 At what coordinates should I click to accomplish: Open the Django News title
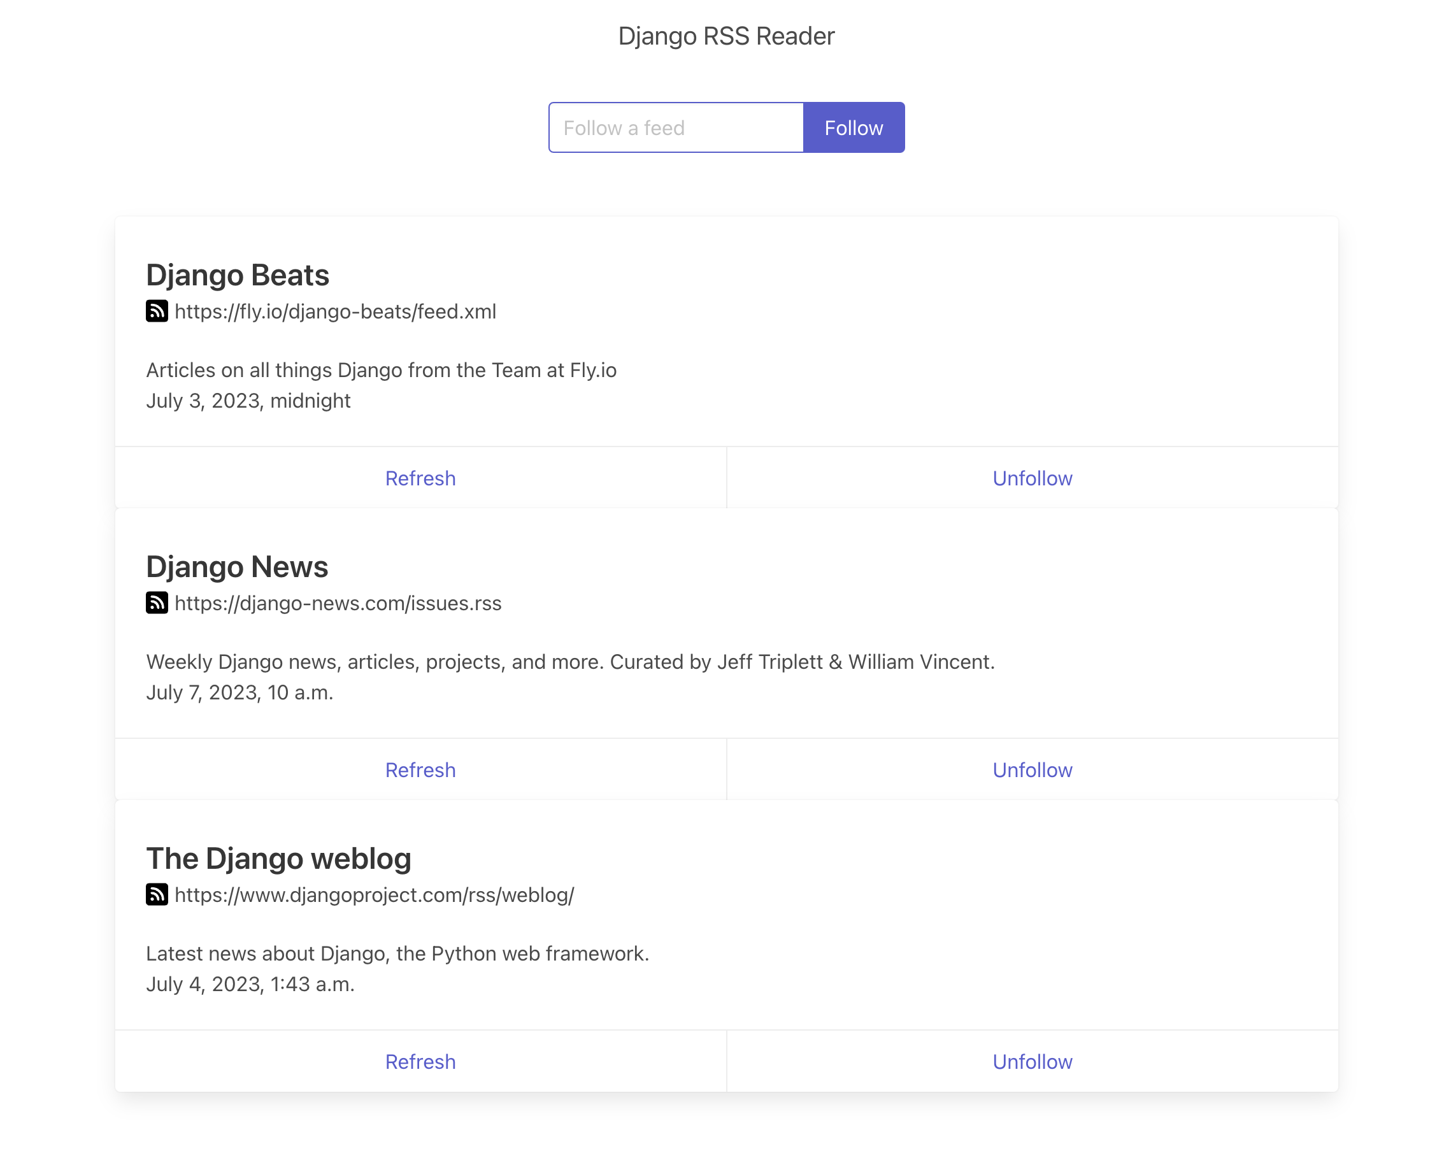pyautogui.click(x=237, y=566)
